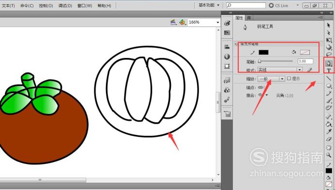Select the Zoom magnifier tool
Viewport: 335px width, 190px height.
pos(329,155)
